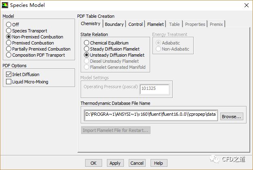The image size is (253, 170).
Task: Disable the Inlet Diffusion checkbox
Action: [x=9, y=74]
